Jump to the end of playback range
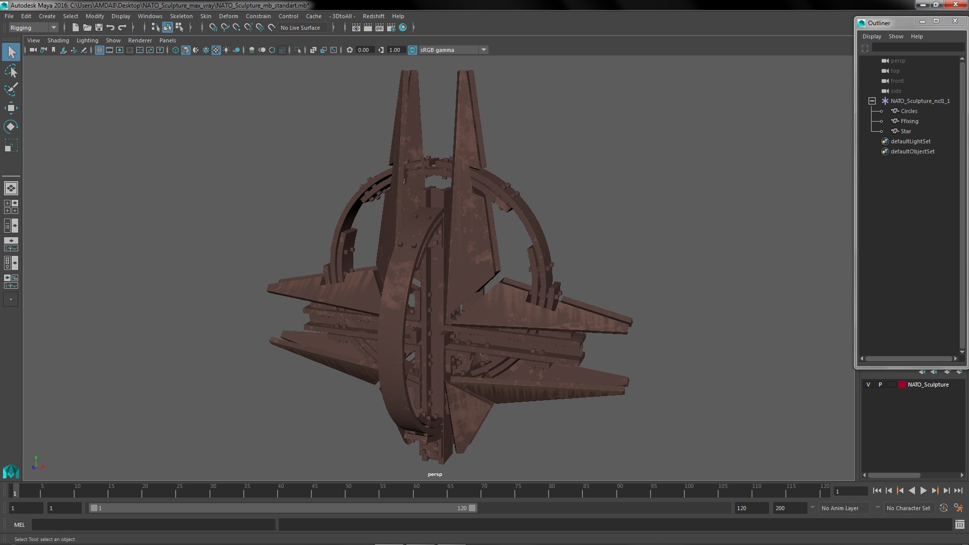969x545 pixels. tap(958, 490)
